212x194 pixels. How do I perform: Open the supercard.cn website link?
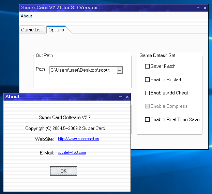(78, 139)
